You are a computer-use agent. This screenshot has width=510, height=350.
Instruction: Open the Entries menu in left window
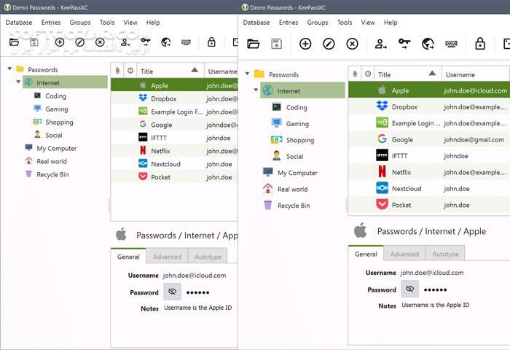click(51, 23)
